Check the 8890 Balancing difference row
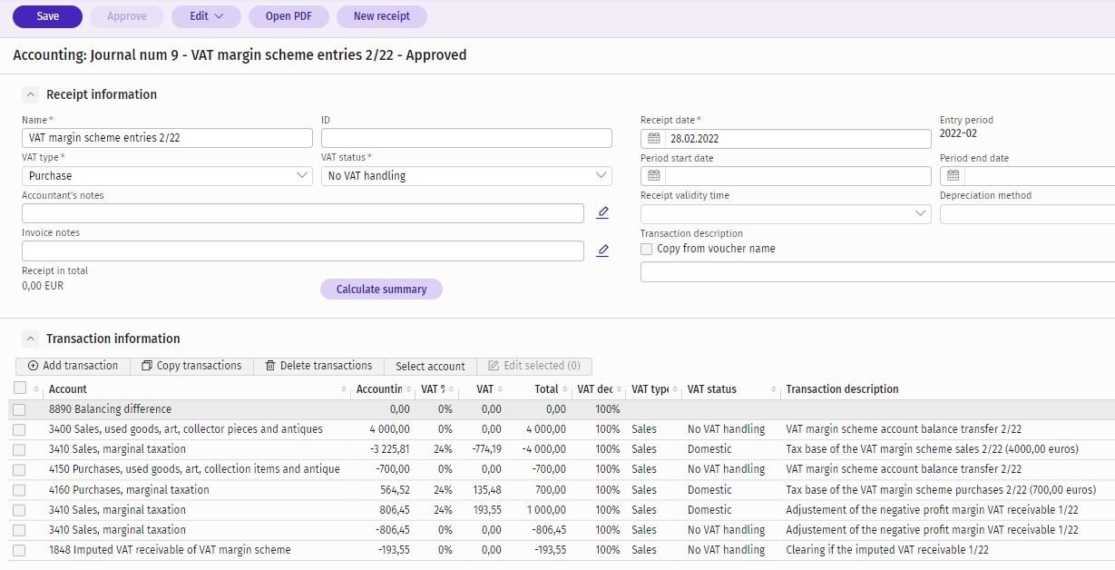 pyautogui.click(x=20, y=409)
